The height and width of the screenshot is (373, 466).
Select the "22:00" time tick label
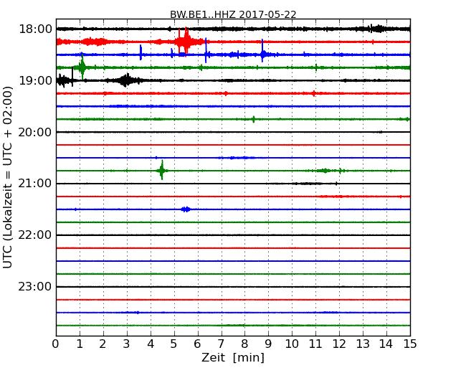coord(35,235)
